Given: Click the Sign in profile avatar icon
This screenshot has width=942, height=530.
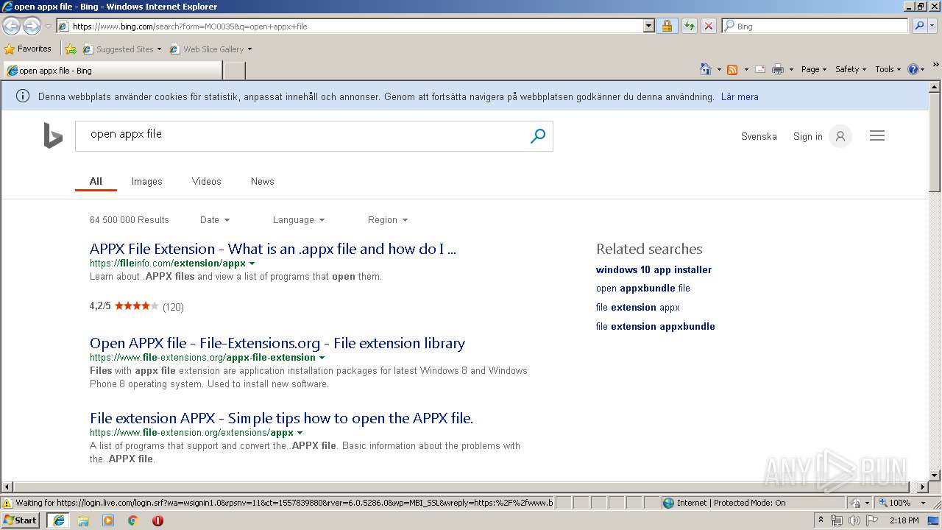Looking at the screenshot, I should click(840, 136).
